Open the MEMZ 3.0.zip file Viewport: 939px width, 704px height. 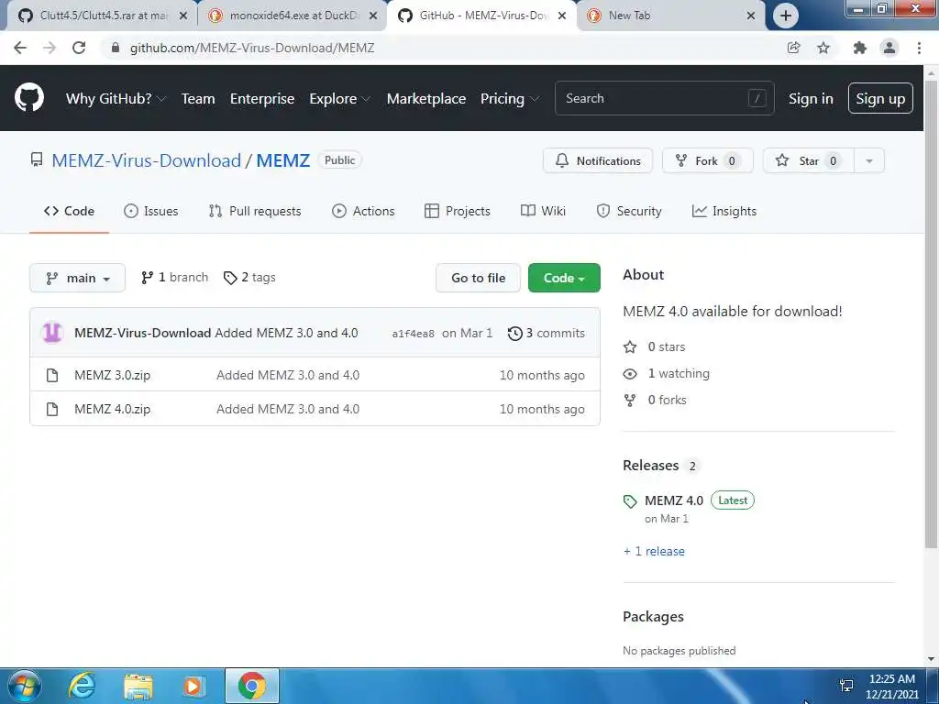click(x=112, y=375)
